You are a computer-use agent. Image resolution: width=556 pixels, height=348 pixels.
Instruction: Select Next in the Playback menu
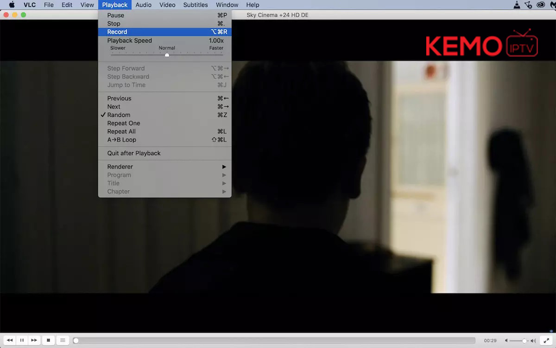(x=164, y=107)
